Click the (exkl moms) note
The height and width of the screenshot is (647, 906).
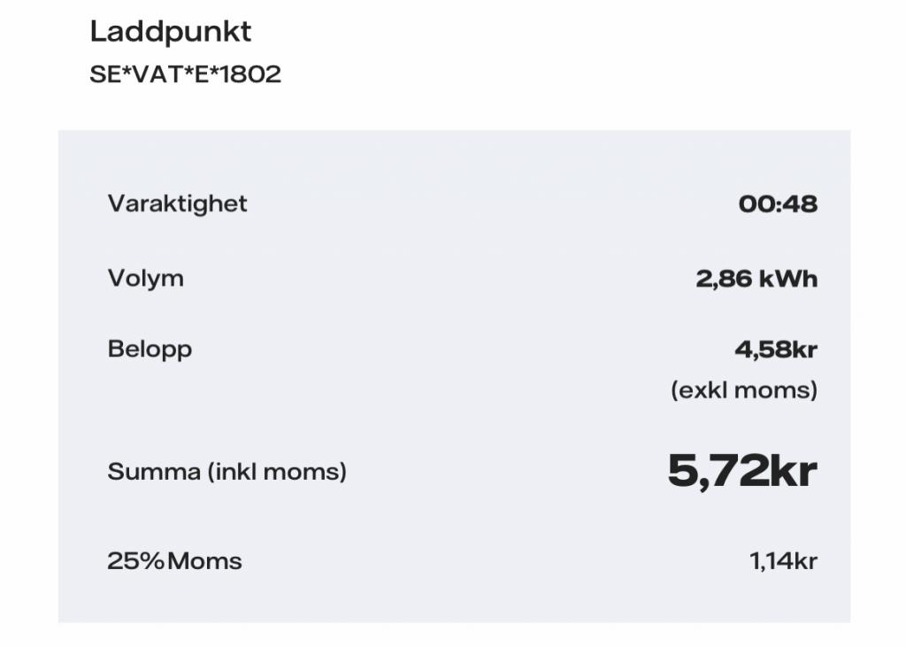point(744,390)
